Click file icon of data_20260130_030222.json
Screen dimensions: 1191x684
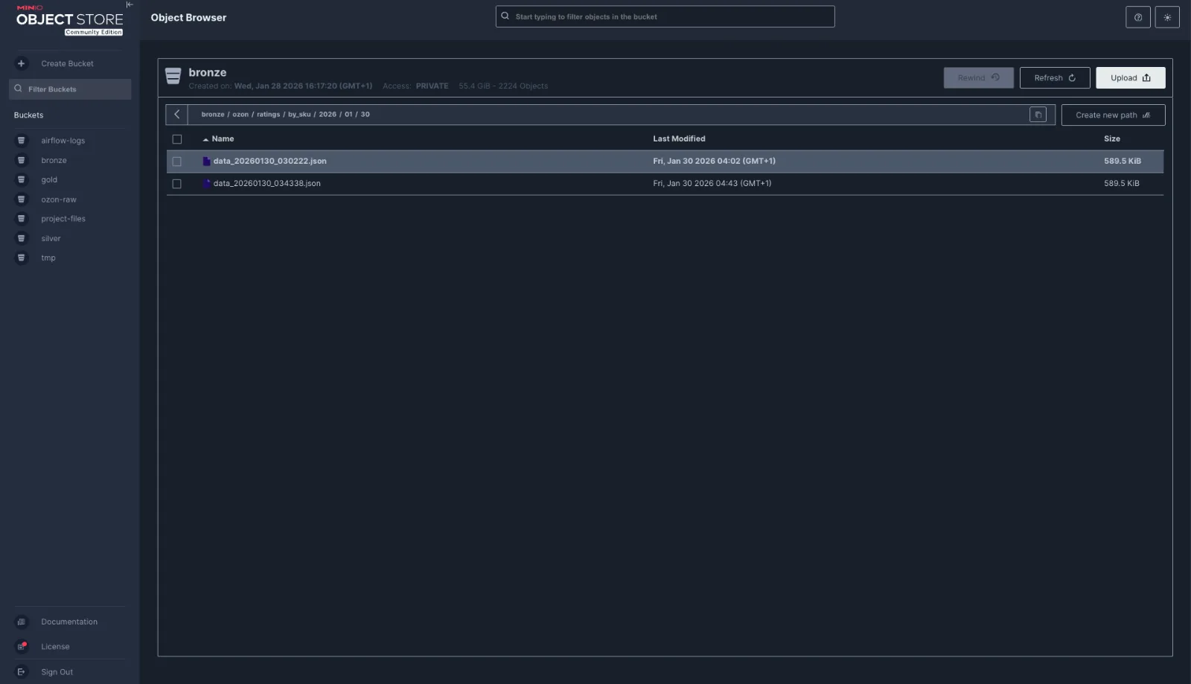206,161
